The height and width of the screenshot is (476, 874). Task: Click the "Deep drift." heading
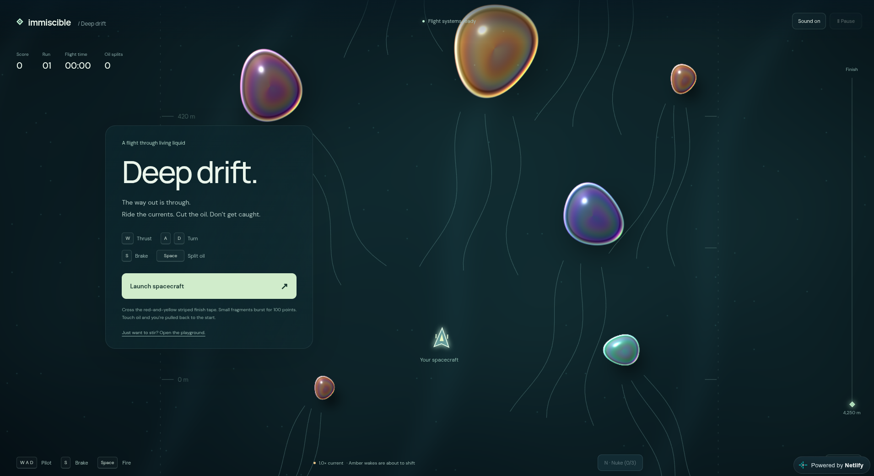click(189, 173)
